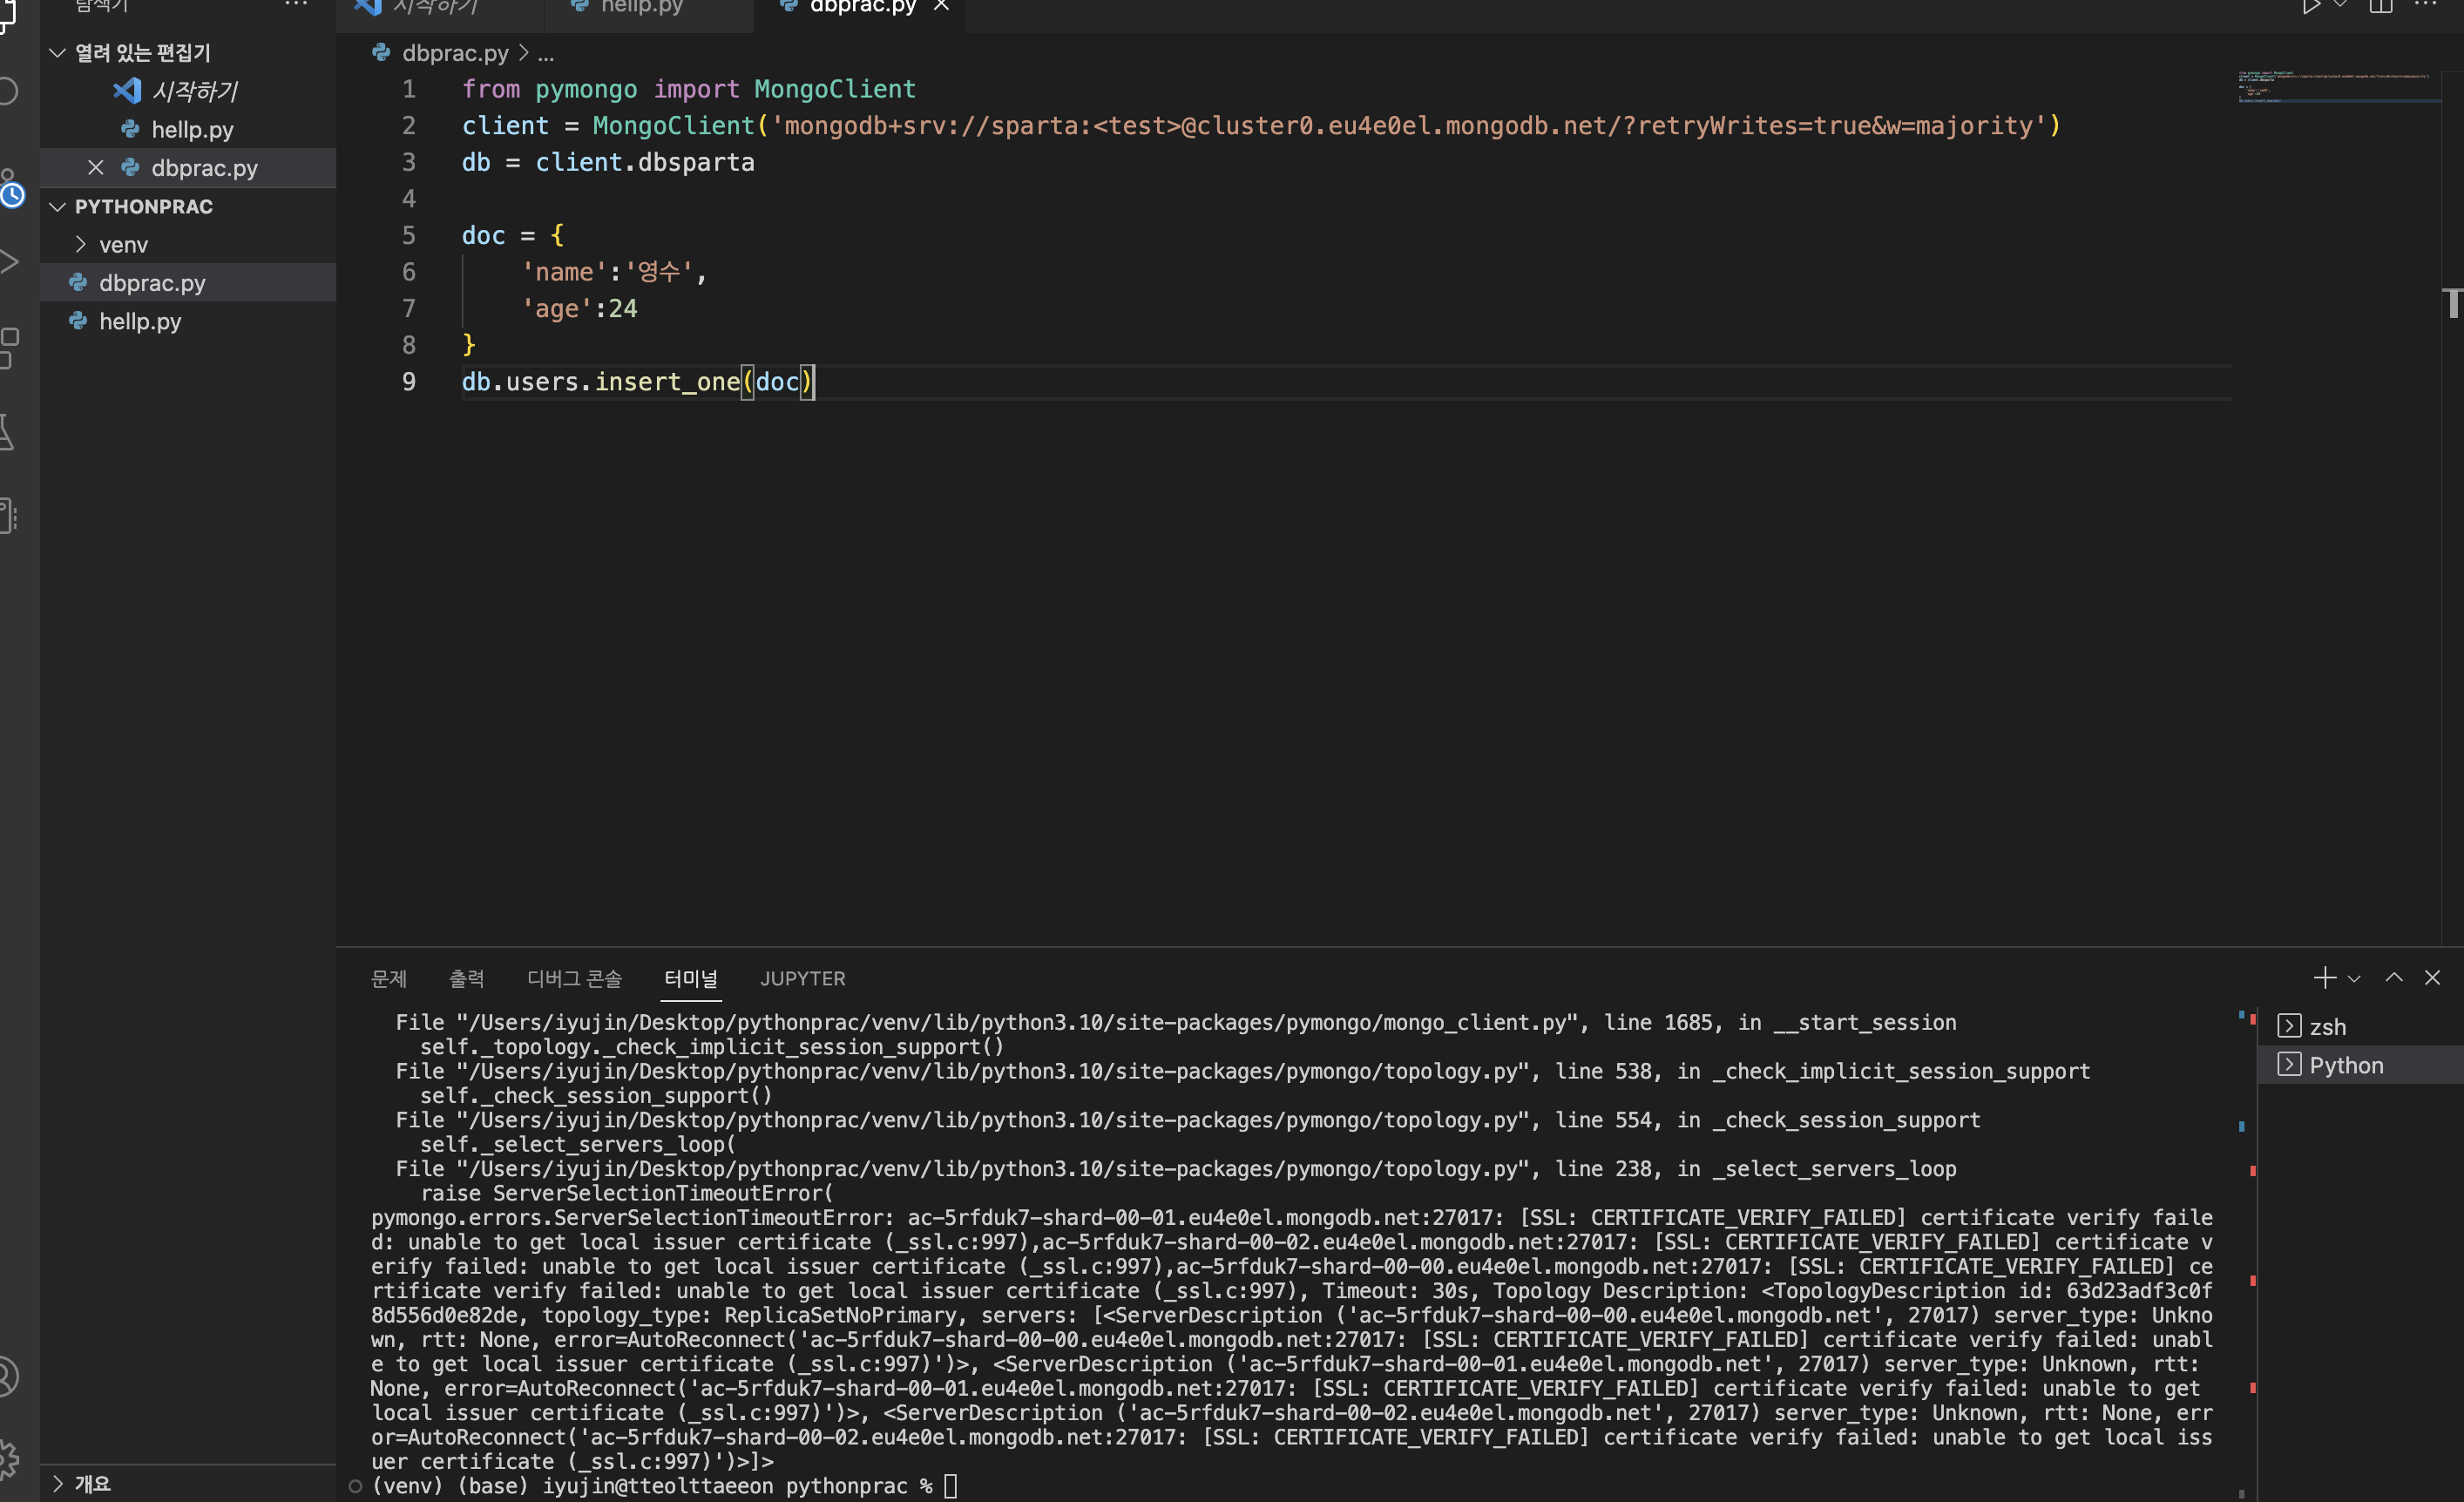The width and height of the screenshot is (2464, 1502).
Task: Click the Python icon next to hellp.py in PYTHONPRAC folder
Action: pos(78,321)
